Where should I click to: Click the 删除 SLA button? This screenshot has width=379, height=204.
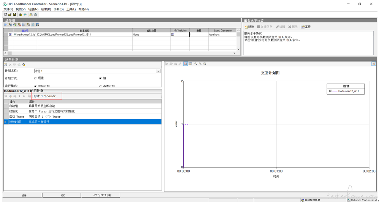[x=293, y=27]
